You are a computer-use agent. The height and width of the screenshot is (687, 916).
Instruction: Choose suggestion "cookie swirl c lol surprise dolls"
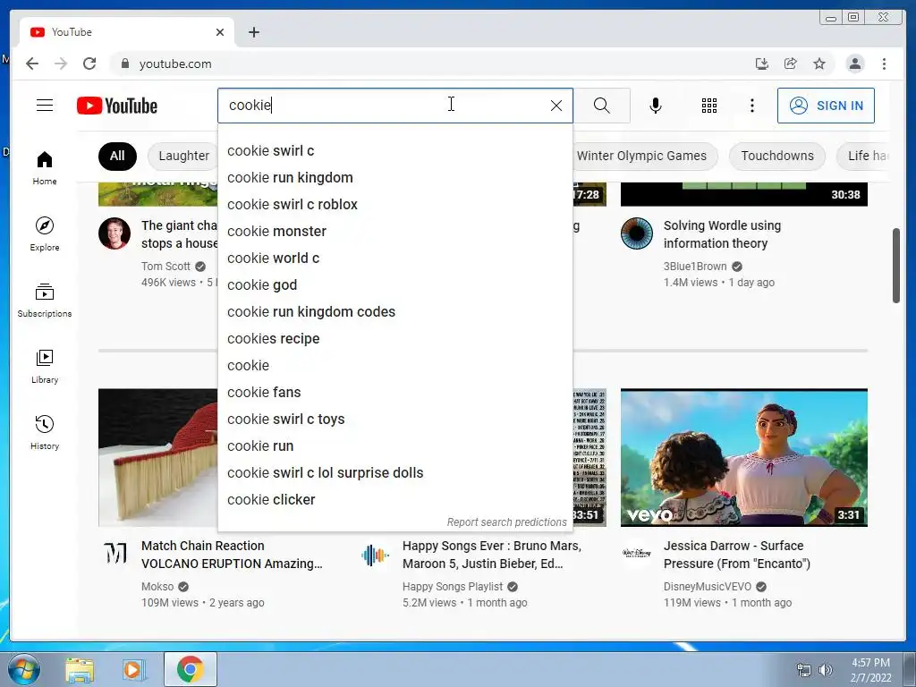pos(394,473)
